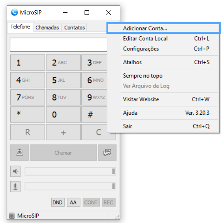Switch to the Contatos tab

[x=75, y=27]
